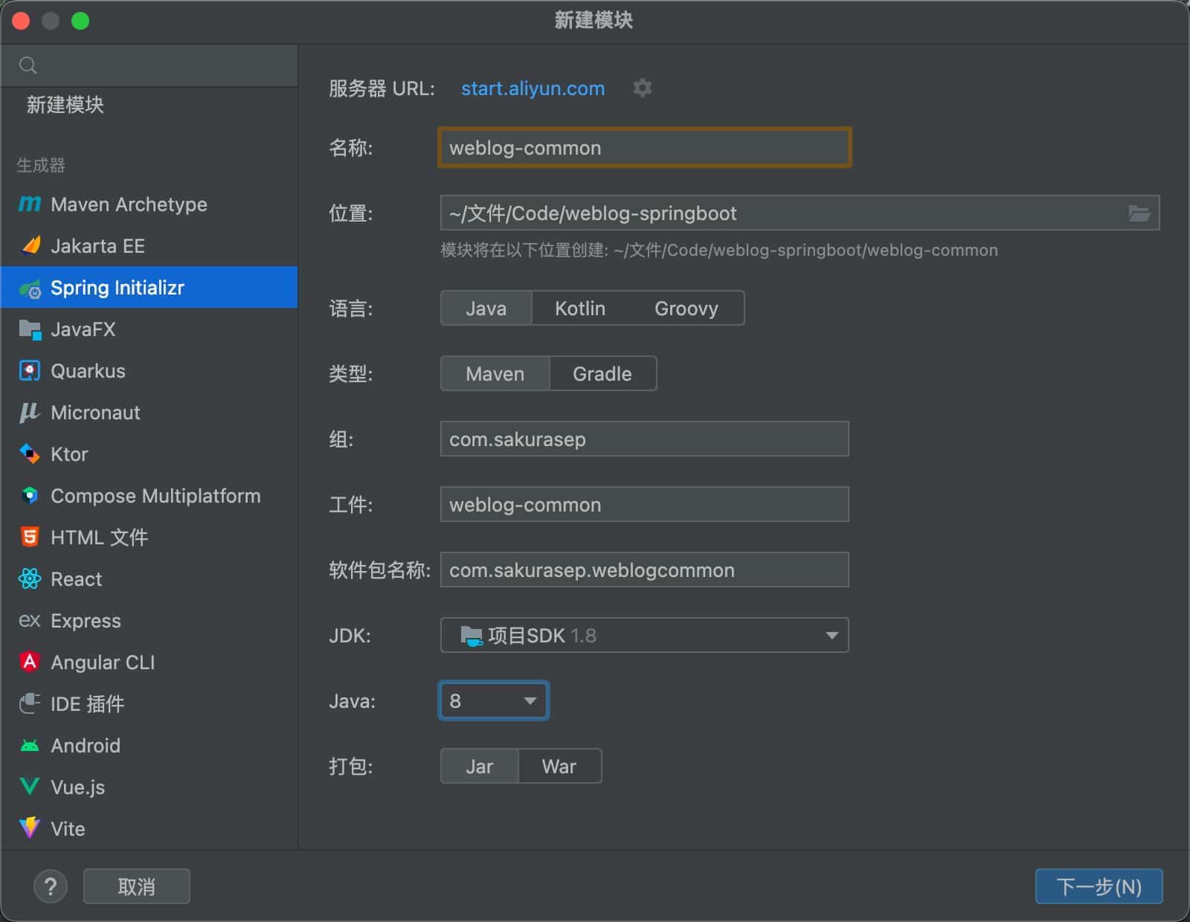Pick the React generator icon

pyautogui.click(x=30, y=579)
